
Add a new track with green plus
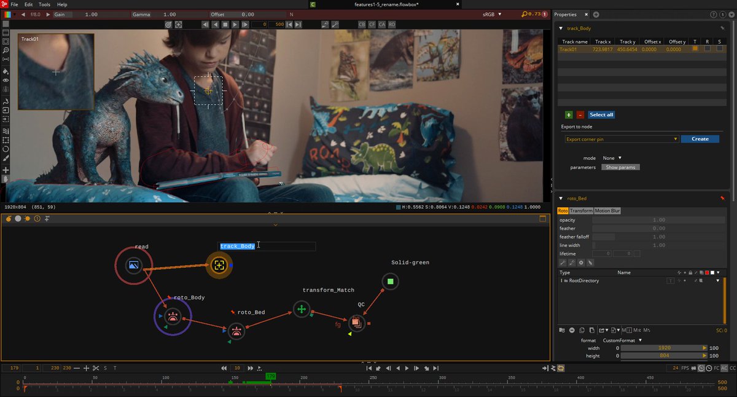click(x=569, y=115)
